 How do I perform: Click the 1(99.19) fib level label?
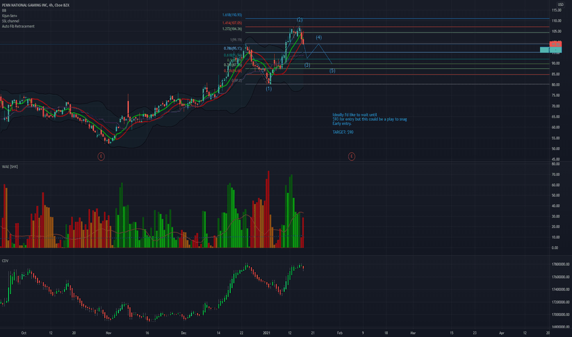(x=236, y=40)
